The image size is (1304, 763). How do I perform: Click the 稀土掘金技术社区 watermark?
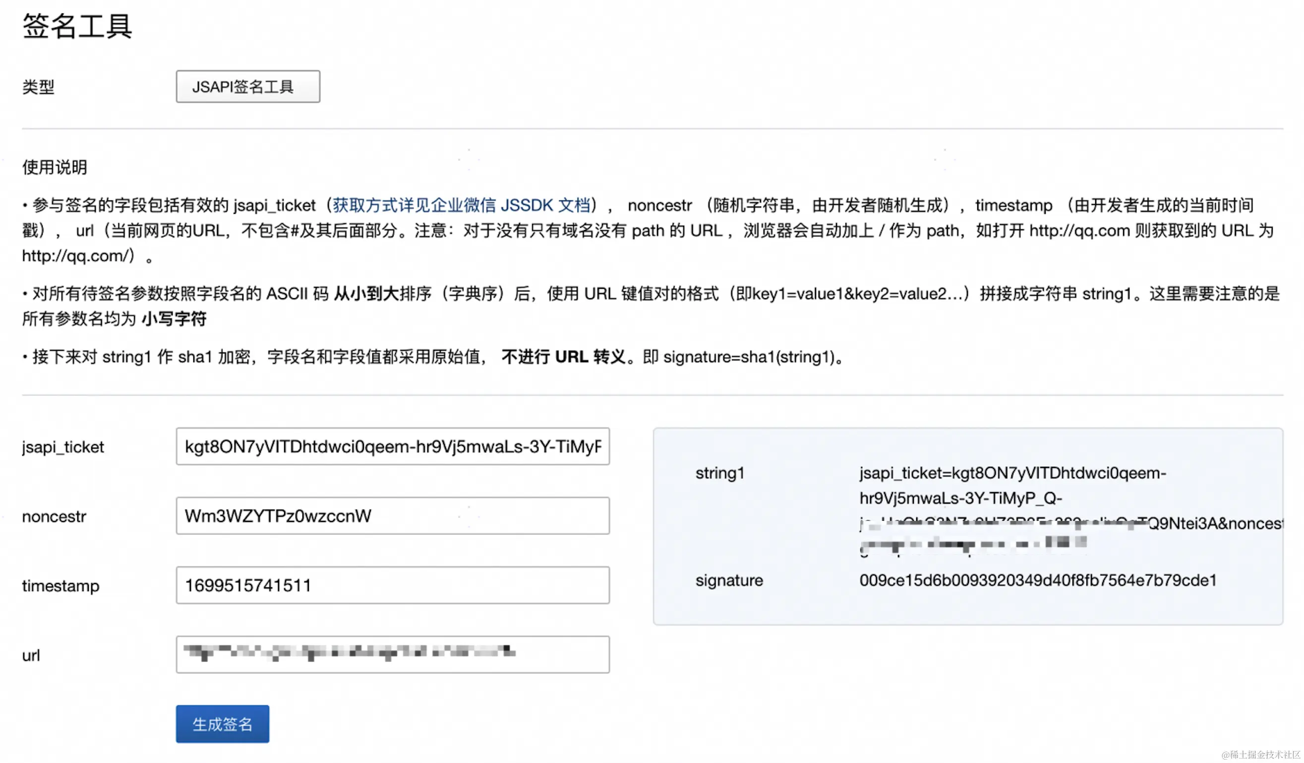tap(1260, 754)
